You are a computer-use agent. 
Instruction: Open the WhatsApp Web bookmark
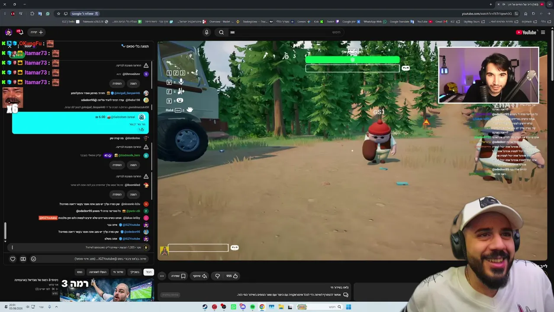click(x=374, y=22)
